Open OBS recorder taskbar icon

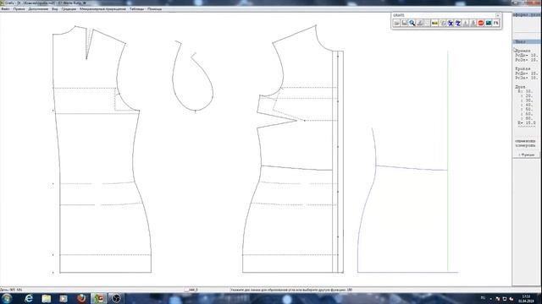[116, 298]
